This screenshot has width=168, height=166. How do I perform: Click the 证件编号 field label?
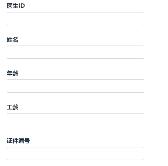click(x=18, y=141)
